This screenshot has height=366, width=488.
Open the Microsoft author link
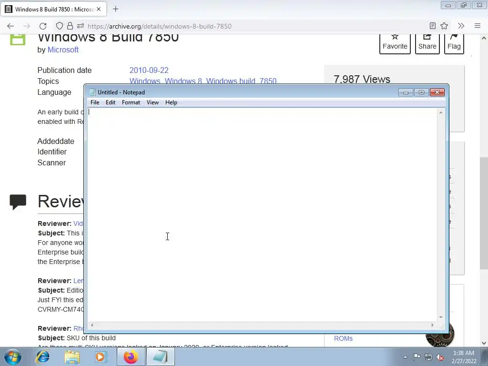point(63,50)
